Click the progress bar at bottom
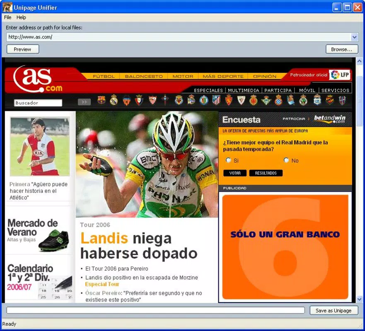Image resolution: width=365 pixels, height=331 pixels. coord(155,310)
